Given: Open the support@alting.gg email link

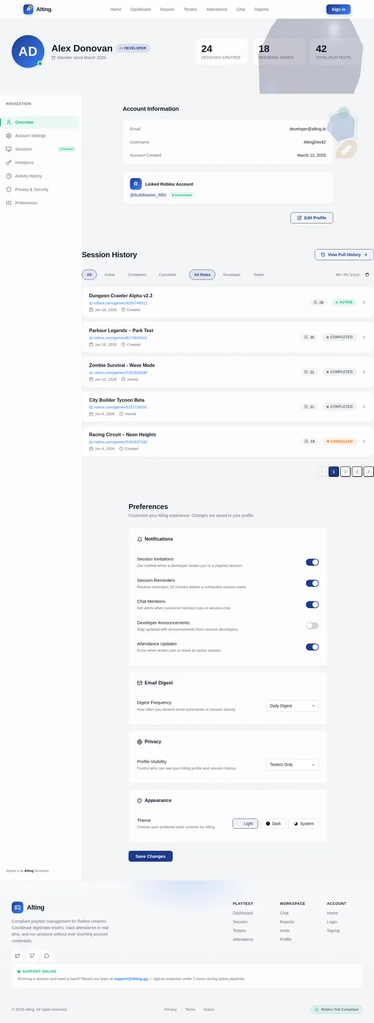Looking at the screenshot, I should coord(131,979).
